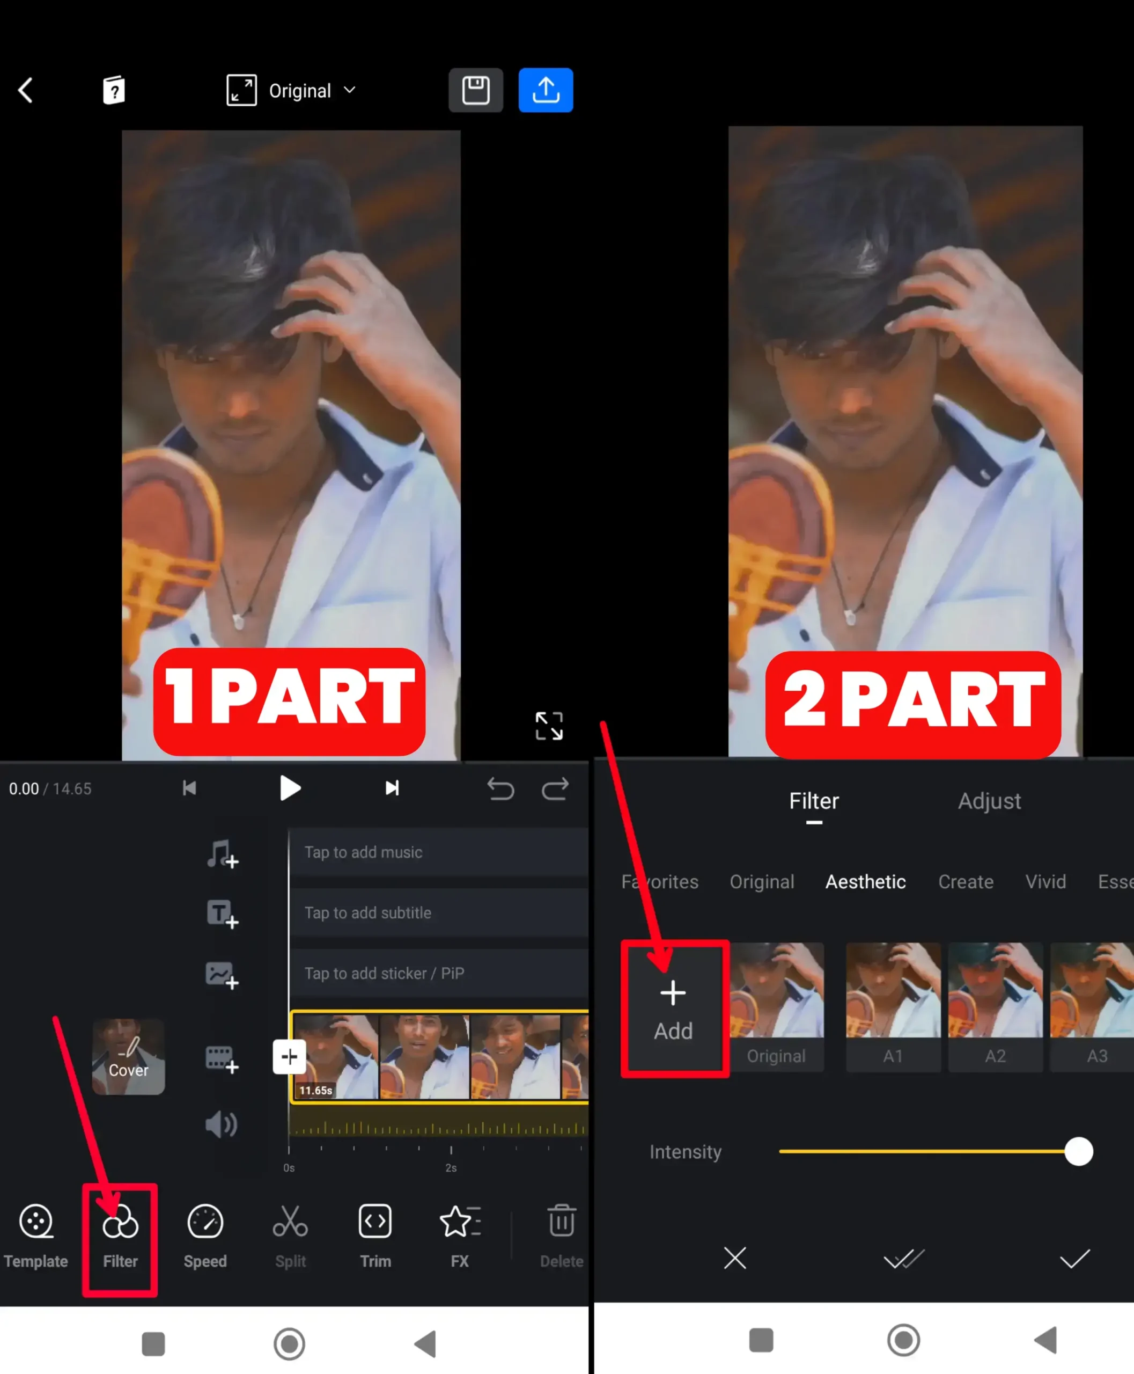Enter fullscreen preview mode

point(549,726)
